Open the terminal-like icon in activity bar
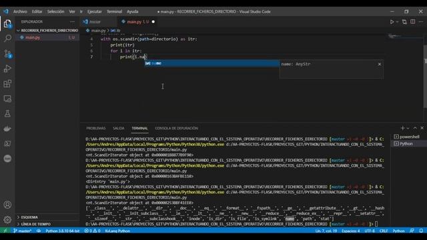The image size is (427, 240). pyautogui.click(x=7, y=143)
